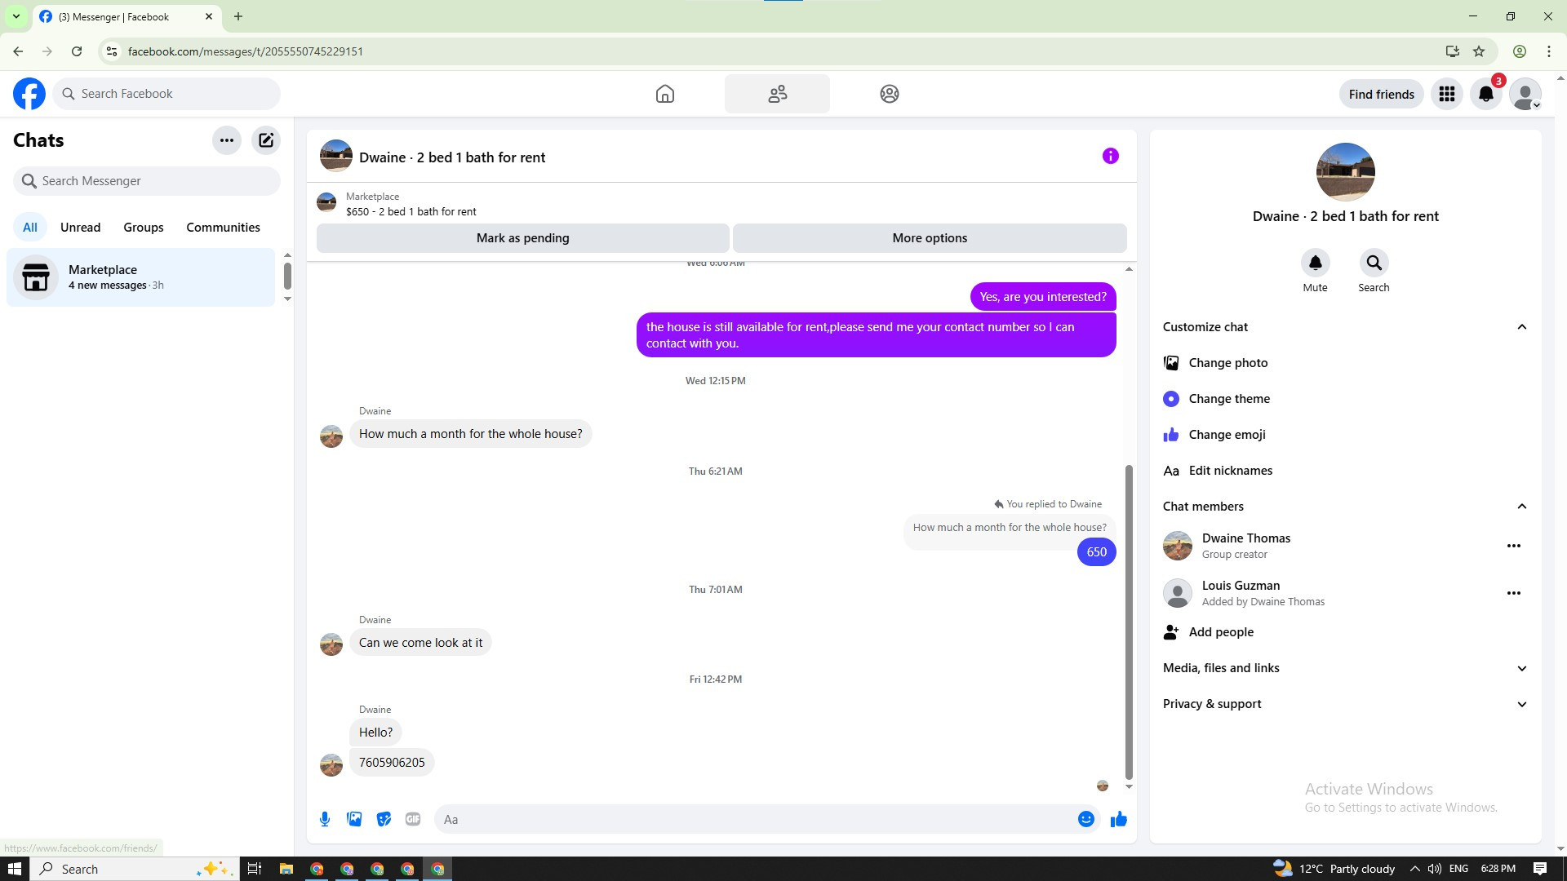Choose a sticker icon
Viewport: 1567px width, 881px height.
pyautogui.click(x=384, y=819)
